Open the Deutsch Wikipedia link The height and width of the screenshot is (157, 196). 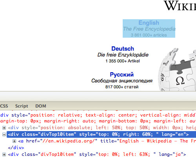point(123,49)
